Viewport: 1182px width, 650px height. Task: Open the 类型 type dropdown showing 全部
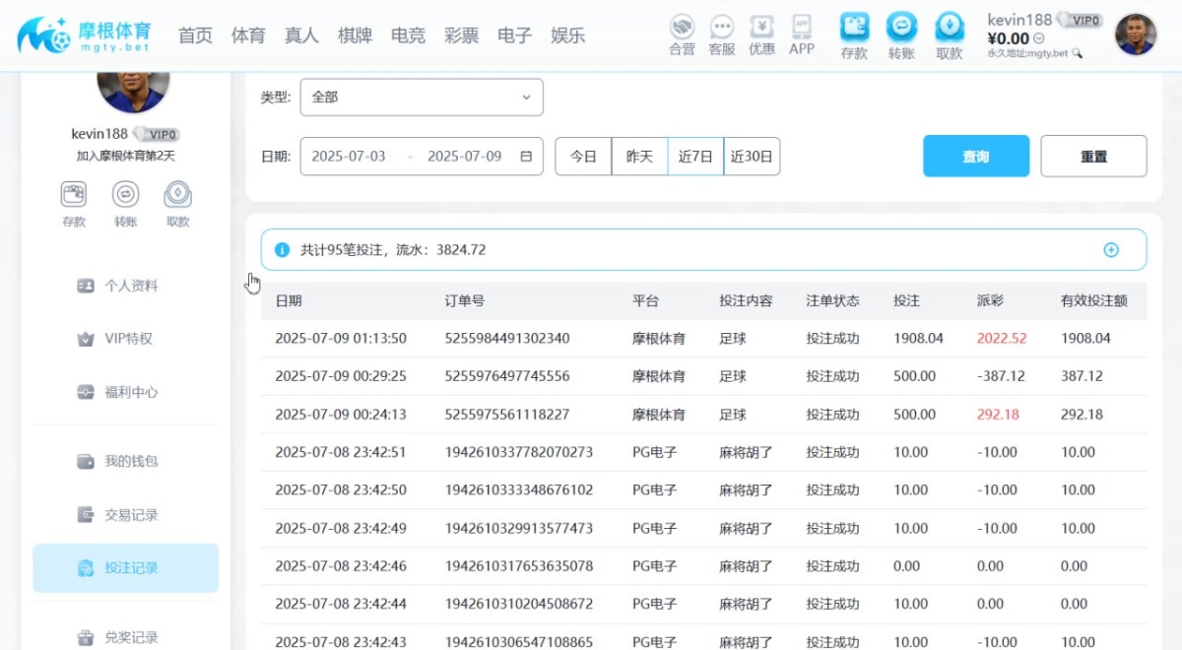(422, 97)
